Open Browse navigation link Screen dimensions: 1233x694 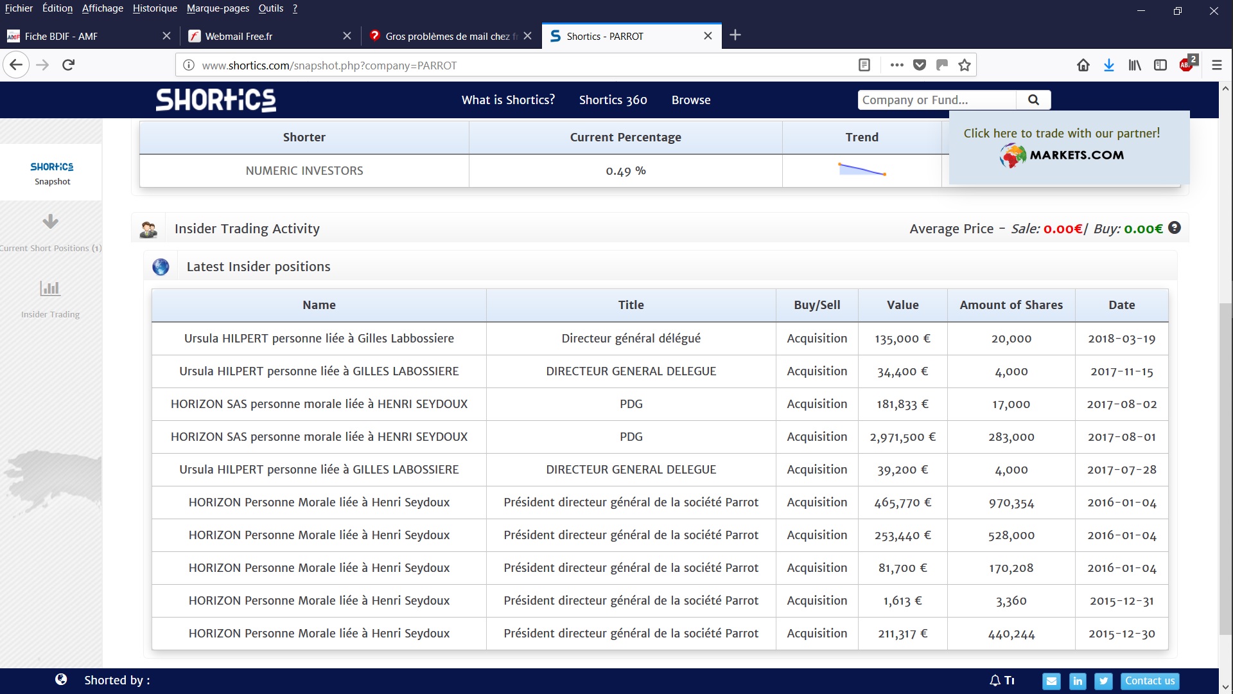pos(691,100)
